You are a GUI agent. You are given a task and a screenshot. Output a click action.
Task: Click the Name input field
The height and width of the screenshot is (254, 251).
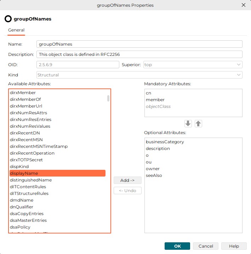[x=139, y=44]
